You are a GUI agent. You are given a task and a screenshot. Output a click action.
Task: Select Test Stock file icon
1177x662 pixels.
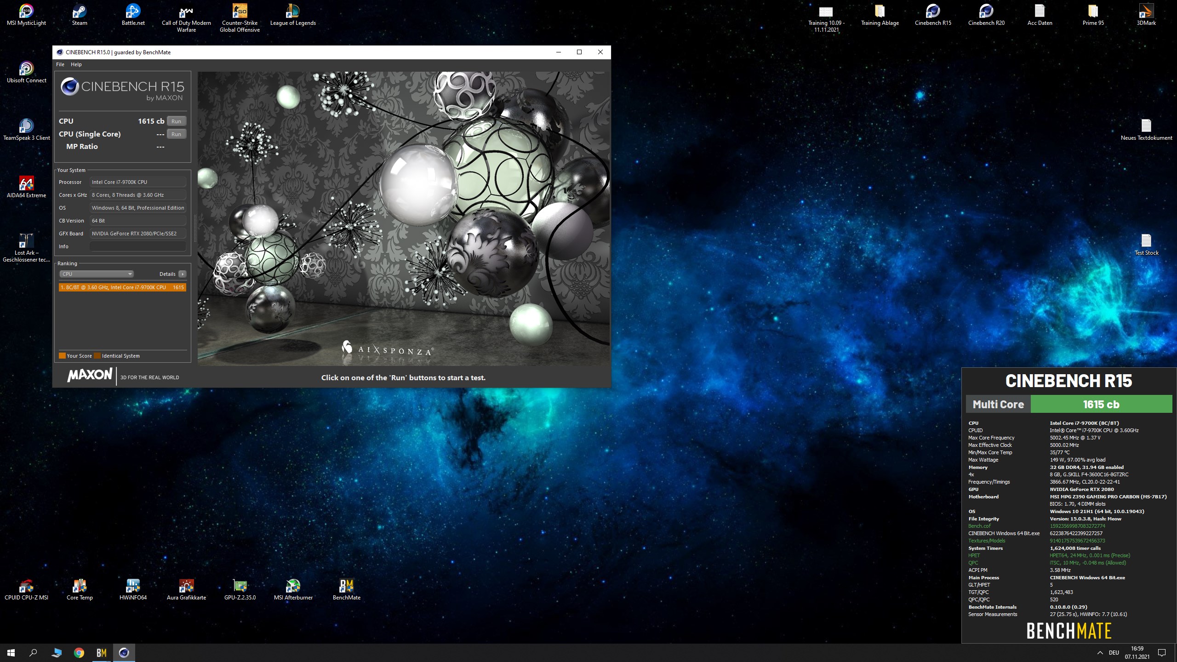click(x=1146, y=245)
